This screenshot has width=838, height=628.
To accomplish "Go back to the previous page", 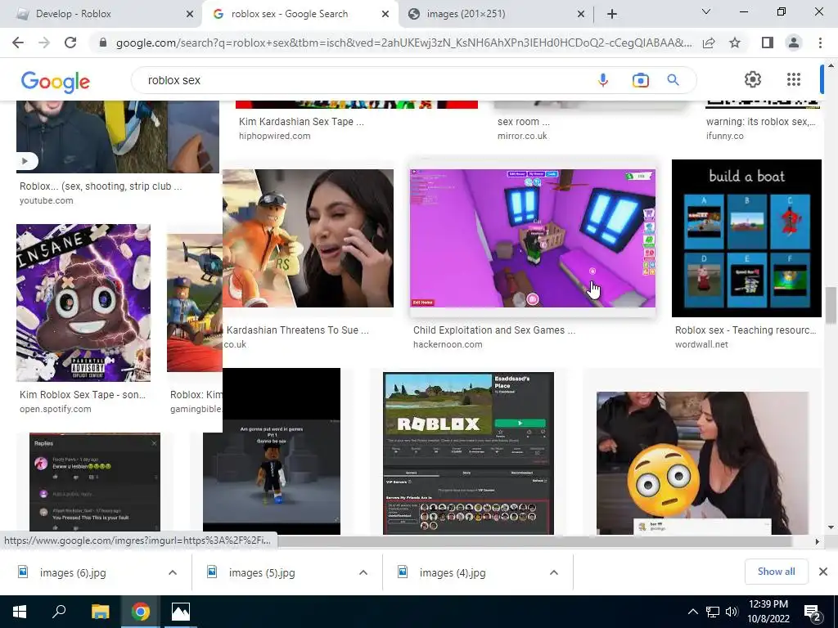I will coord(18,43).
